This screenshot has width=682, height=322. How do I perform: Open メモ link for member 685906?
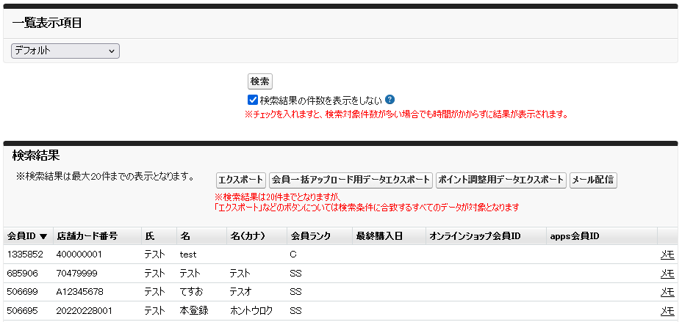point(667,273)
